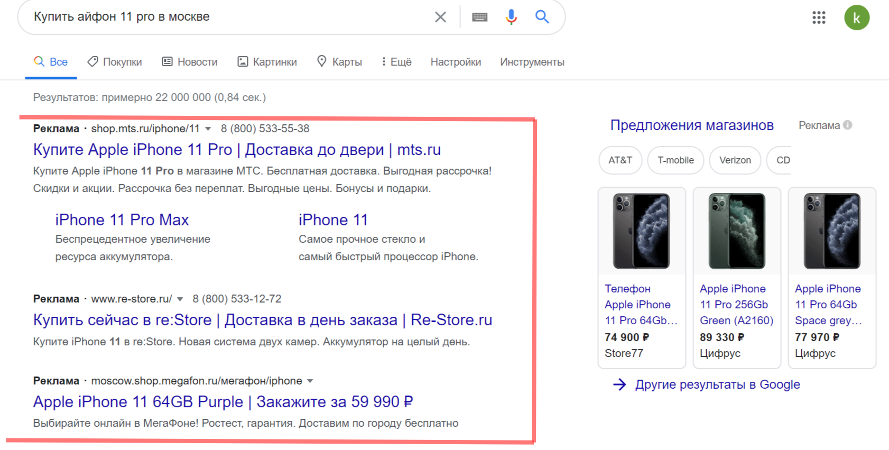Viewport: 889px width, 450px height.
Task: Switch to the Покупки tab
Action: coord(115,62)
